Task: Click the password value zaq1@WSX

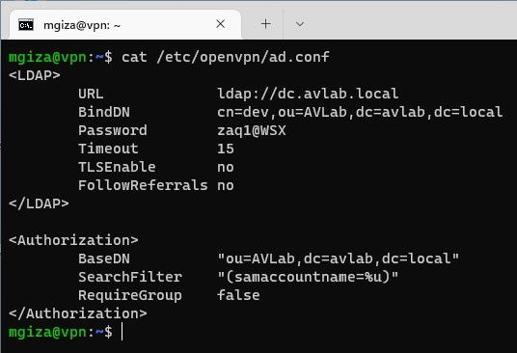Action: click(x=251, y=130)
